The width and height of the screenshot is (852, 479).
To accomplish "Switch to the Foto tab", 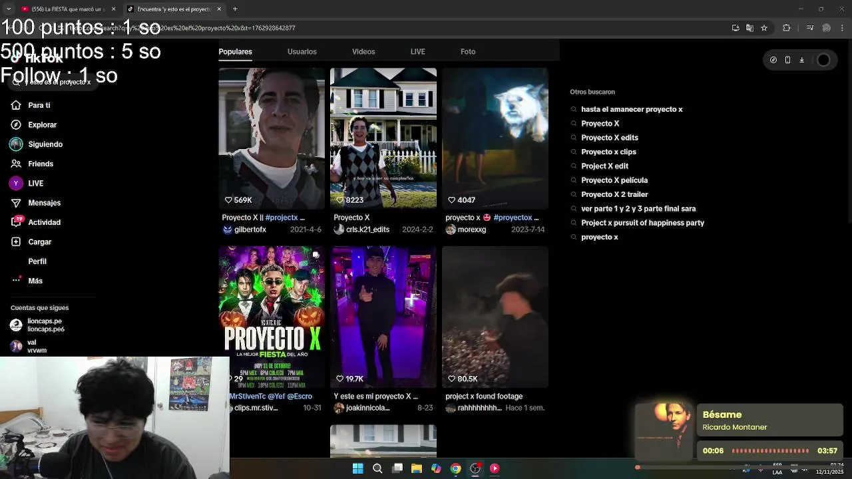I will 468,51.
